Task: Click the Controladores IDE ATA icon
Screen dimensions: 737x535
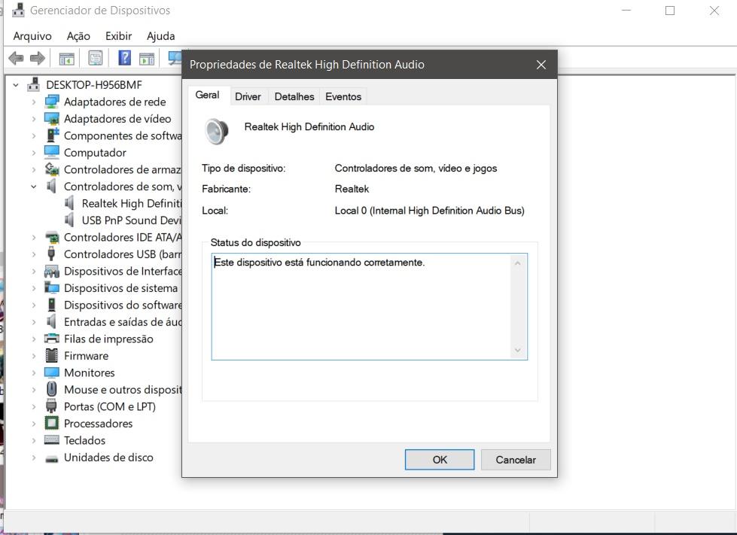Action: [x=52, y=237]
